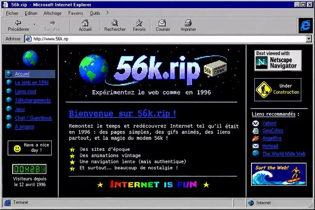The image size is (315, 210).
Task: Click the Terminé status bar icon
Action: coord(7,203)
